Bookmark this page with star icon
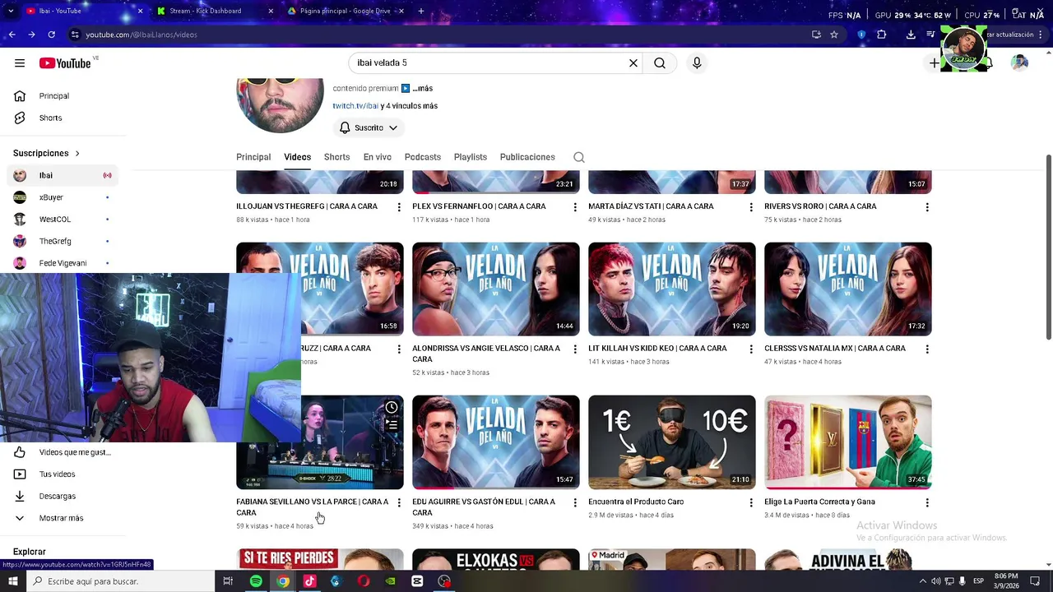1053x592 pixels. tap(834, 35)
